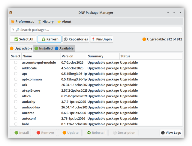Click the Reinstall button label
192x146 pixels.
pyautogui.click(x=99, y=133)
